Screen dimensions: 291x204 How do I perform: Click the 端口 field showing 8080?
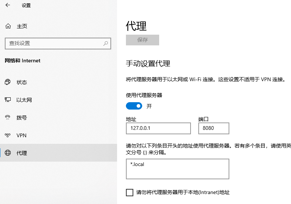(213, 128)
